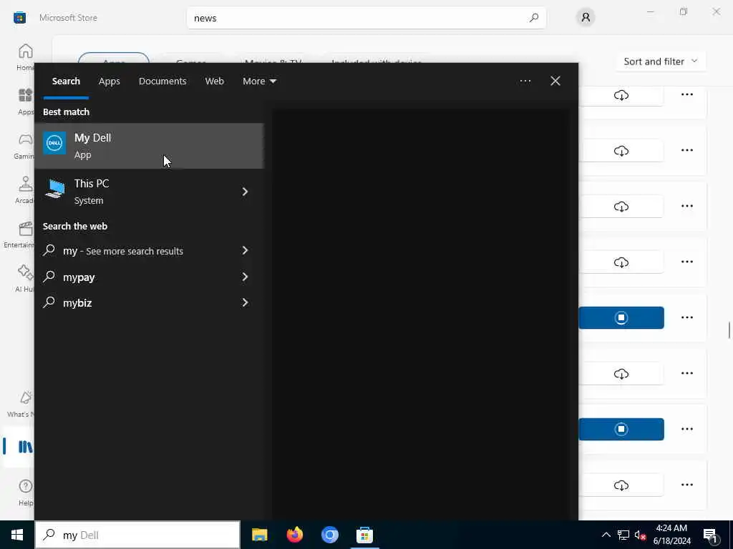Switch to the Apps search tab
This screenshot has width=733, height=549.
click(x=110, y=81)
